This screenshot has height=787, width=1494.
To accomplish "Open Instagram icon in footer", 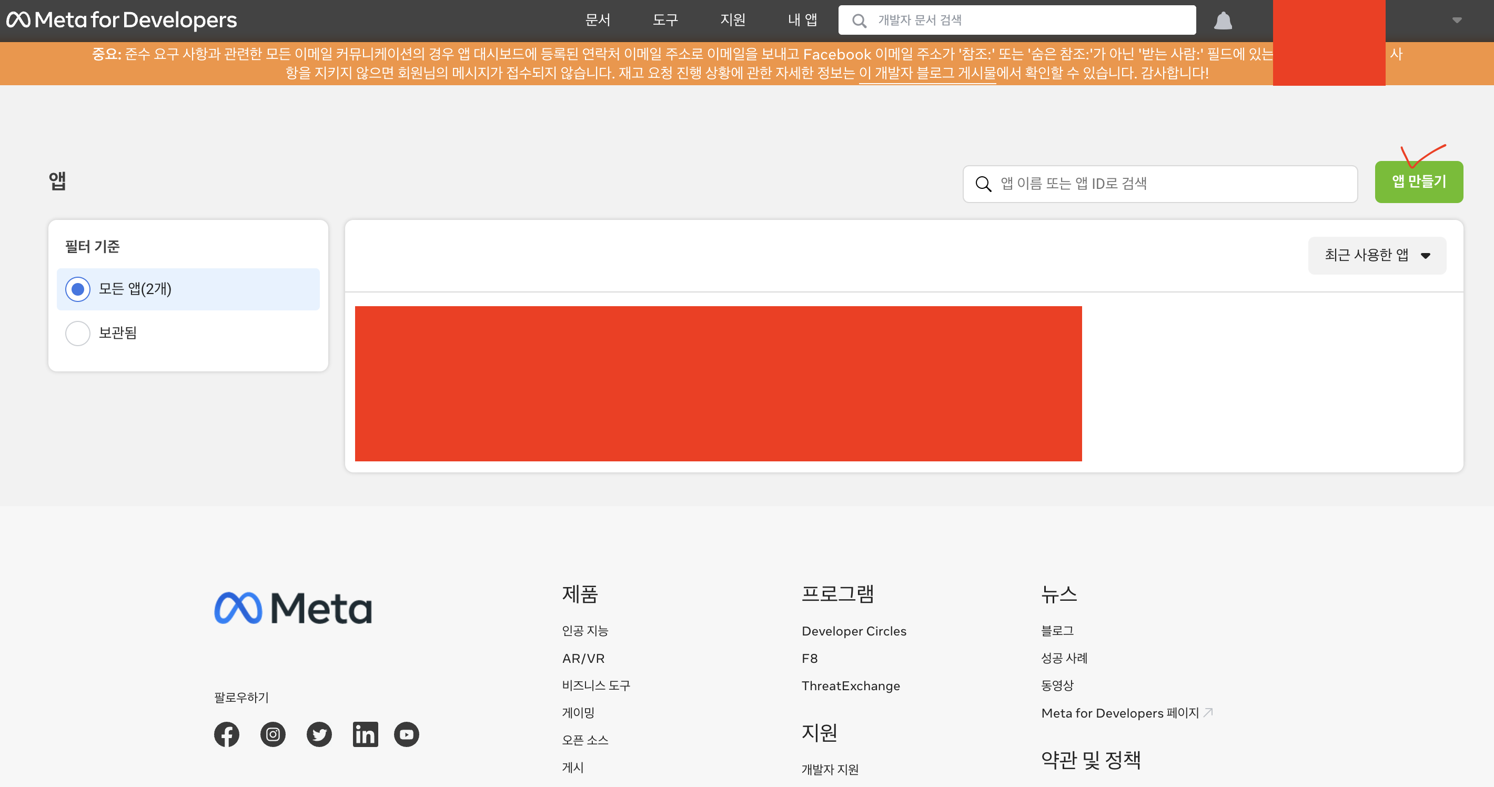I will pos(272,734).
